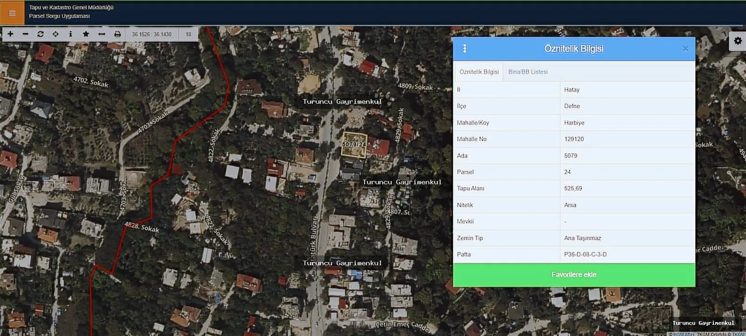Open the settings gear on the map
The width and height of the screenshot is (746, 336).
(738, 41)
